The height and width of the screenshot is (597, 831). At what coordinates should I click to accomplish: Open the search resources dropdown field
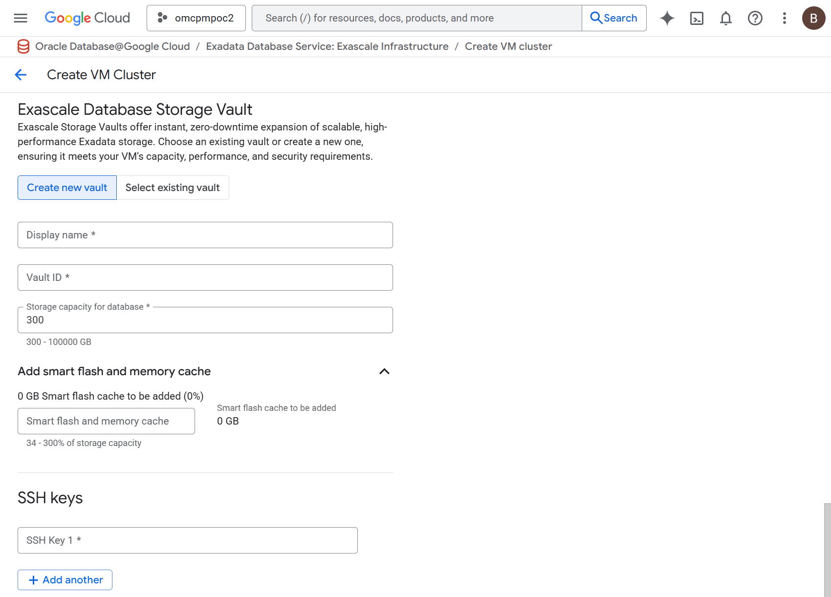(x=415, y=18)
